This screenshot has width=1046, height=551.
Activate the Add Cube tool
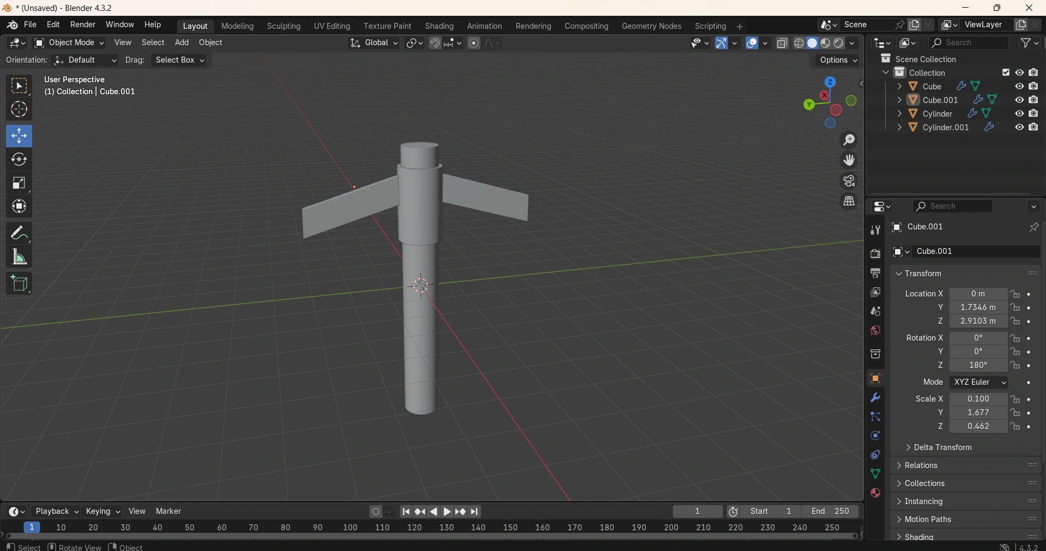(19, 283)
